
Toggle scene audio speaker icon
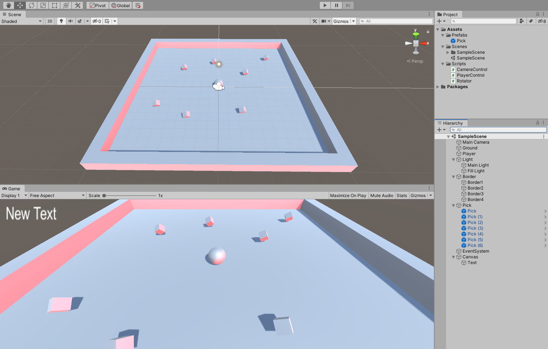coord(71,21)
